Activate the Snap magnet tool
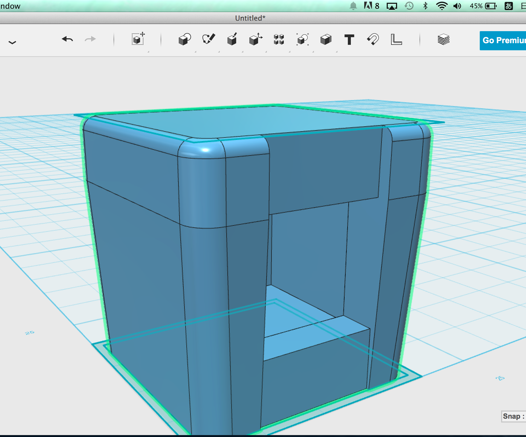 372,40
